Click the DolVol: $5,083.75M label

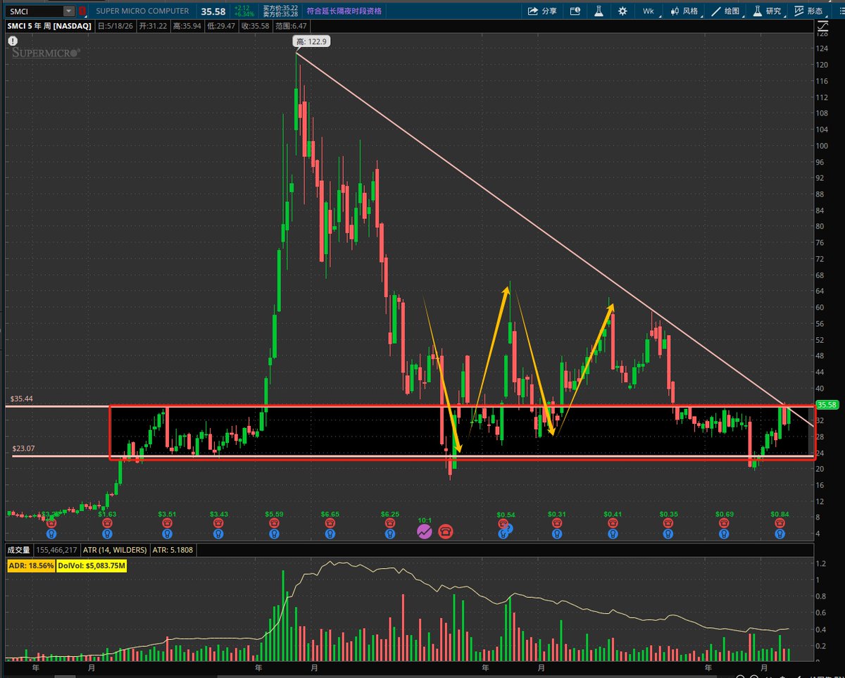(x=92, y=565)
